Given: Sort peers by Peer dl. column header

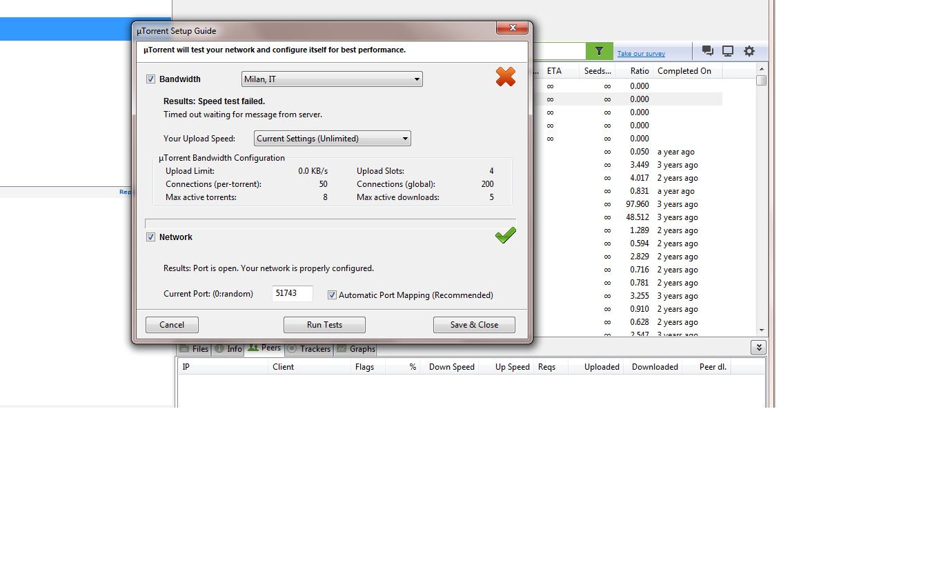Looking at the screenshot, I should click(x=705, y=367).
